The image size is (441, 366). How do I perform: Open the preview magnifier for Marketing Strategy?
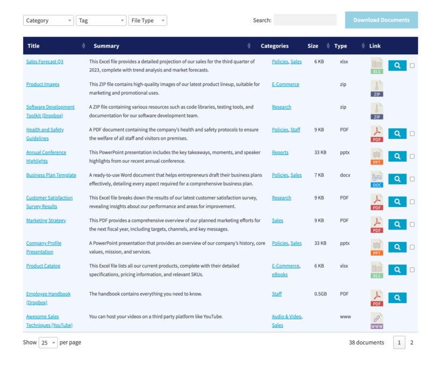point(397,224)
